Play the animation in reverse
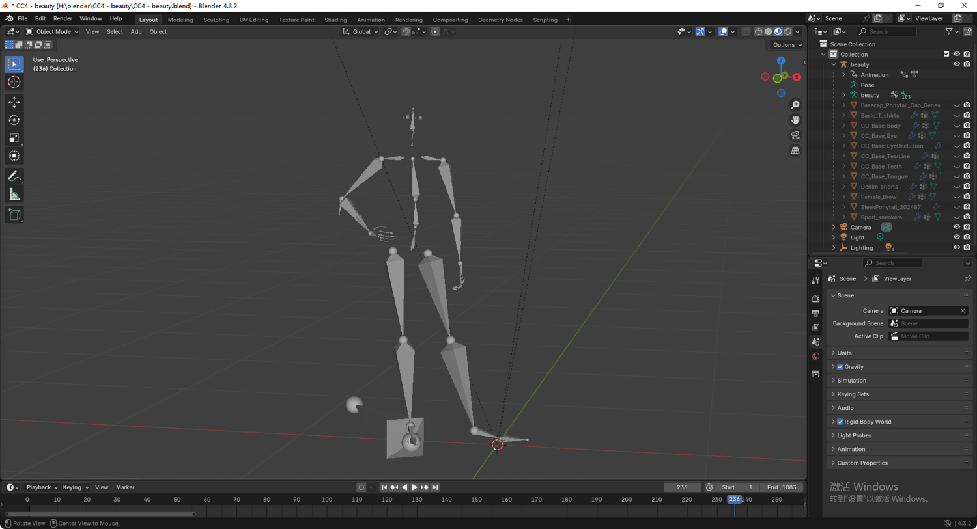This screenshot has width=977, height=529. [x=404, y=487]
